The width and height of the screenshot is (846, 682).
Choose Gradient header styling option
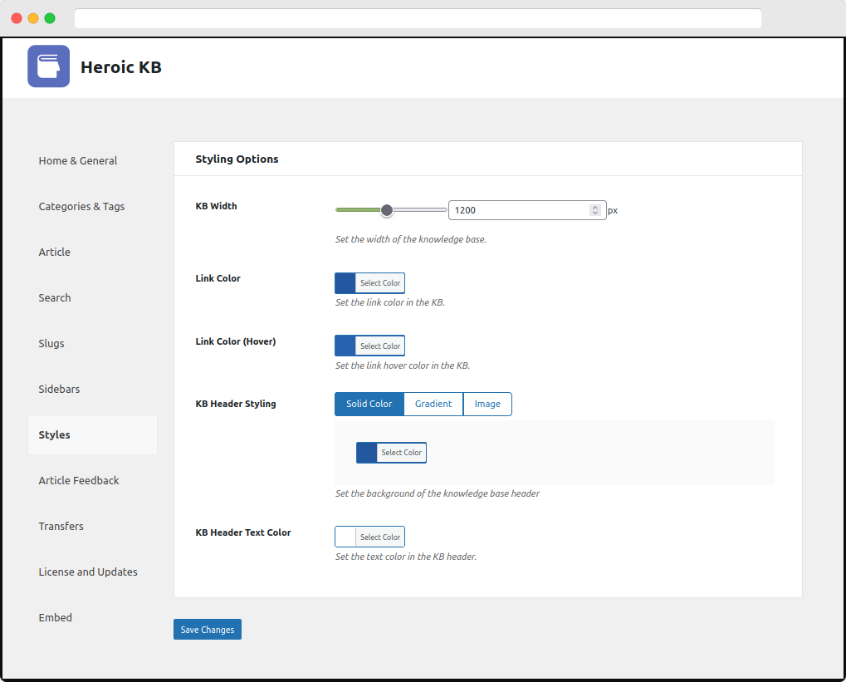[x=433, y=405]
